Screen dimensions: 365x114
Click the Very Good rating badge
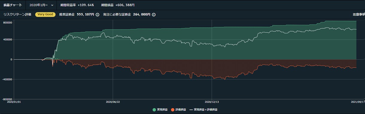(45, 14)
